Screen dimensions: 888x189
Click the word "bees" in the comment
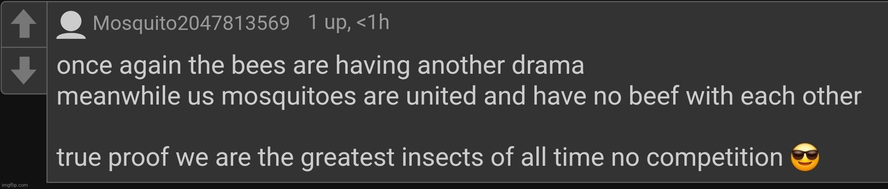pos(258,66)
